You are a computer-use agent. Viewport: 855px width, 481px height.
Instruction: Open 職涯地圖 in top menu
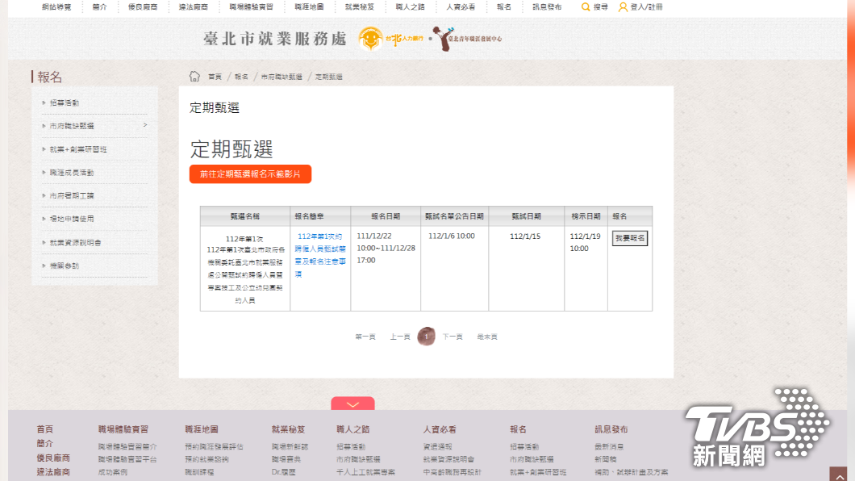[309, 7]
